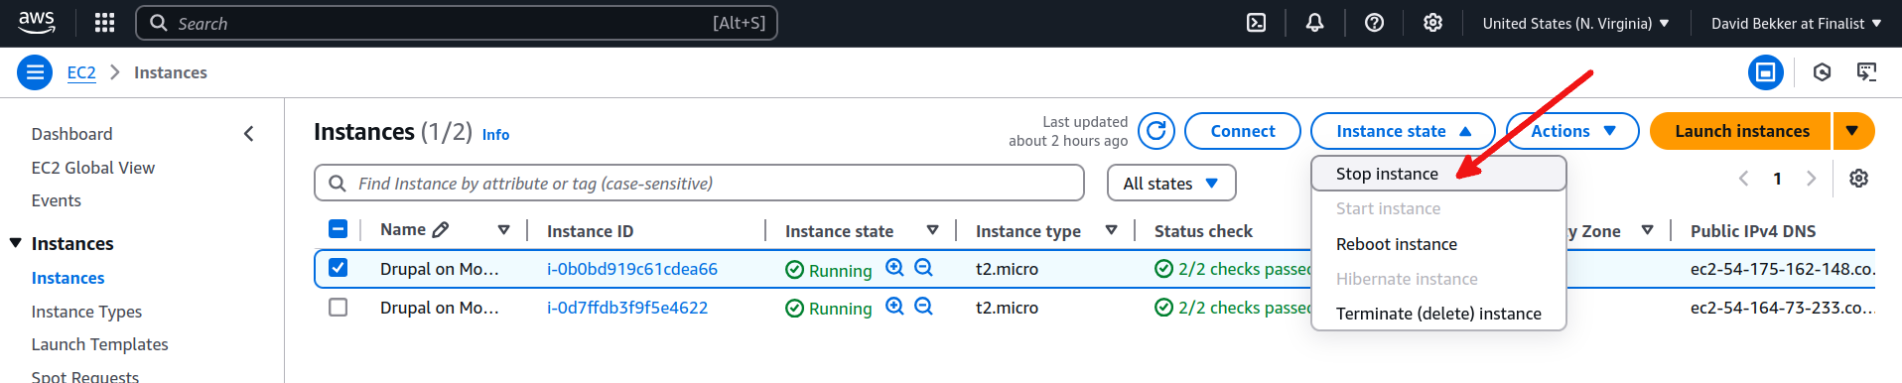
Task: Open the Info link beside Instances
Action: click(495, 135)
